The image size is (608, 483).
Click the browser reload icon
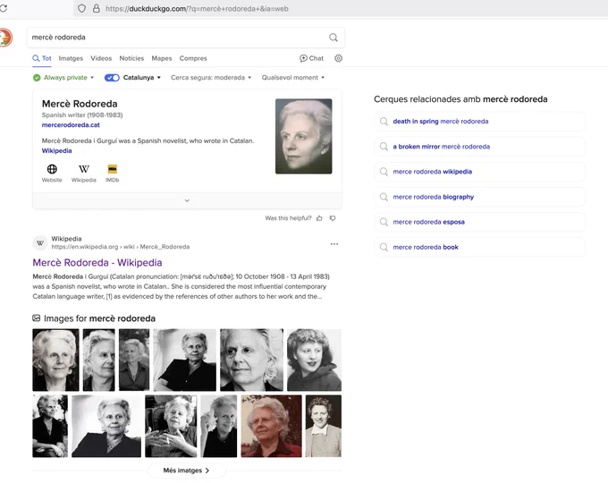click(4, 8)
